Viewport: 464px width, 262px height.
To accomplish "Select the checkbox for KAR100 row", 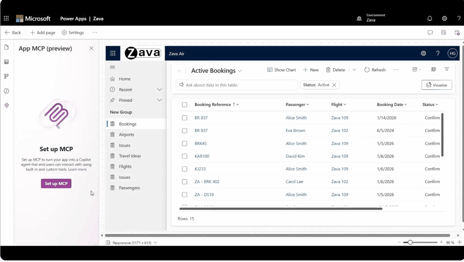I will (x=184, y=156).
